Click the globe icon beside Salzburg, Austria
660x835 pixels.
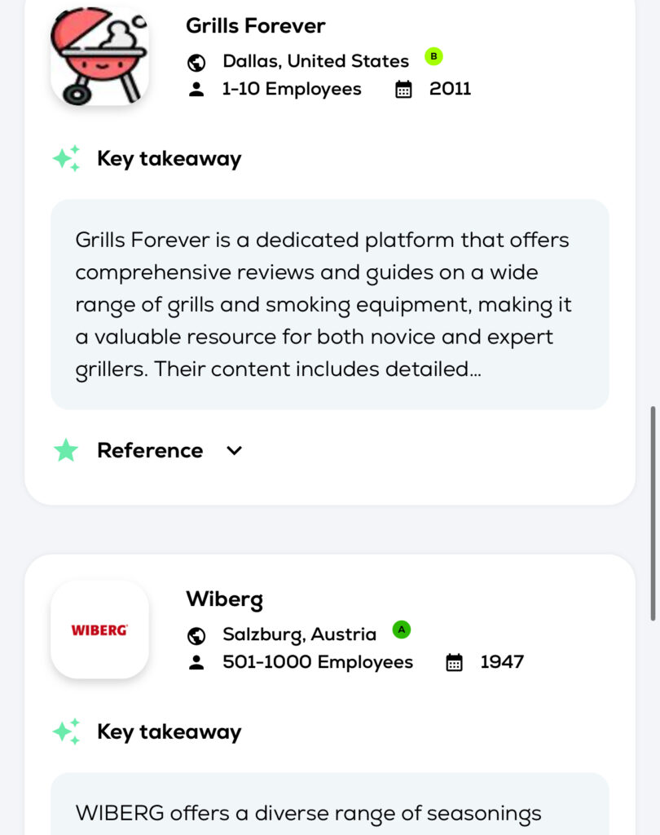coord(196,635)
